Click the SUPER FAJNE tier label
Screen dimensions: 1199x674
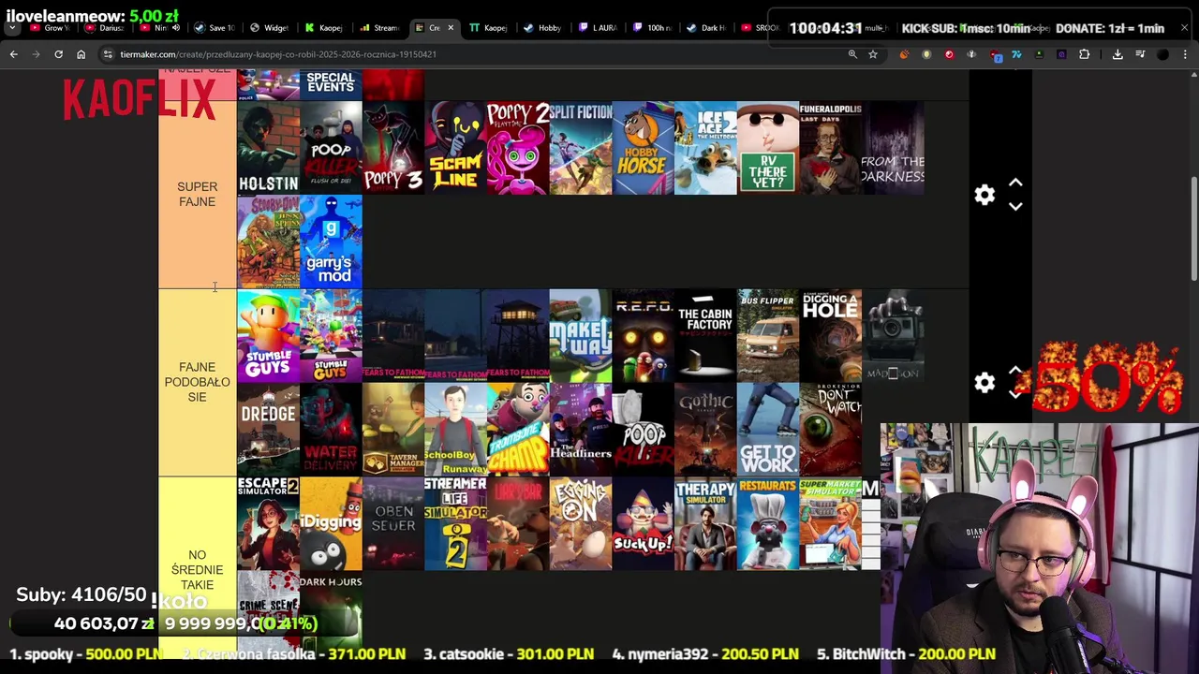[197, 195]
